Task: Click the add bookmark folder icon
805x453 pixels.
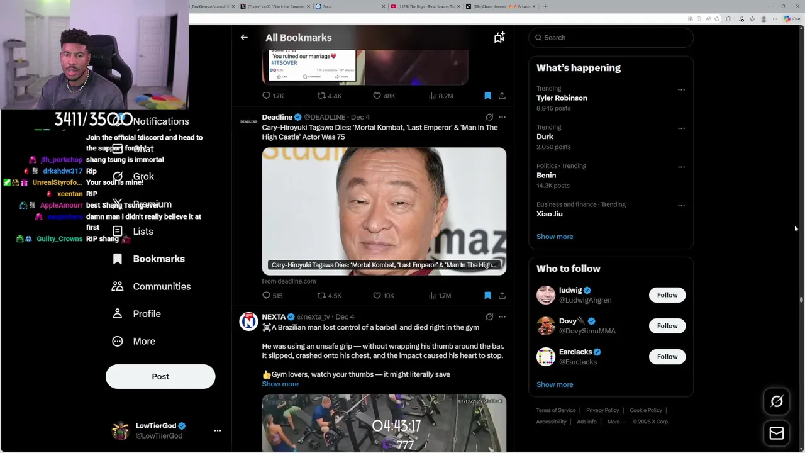Action: [x=499, y=38]
